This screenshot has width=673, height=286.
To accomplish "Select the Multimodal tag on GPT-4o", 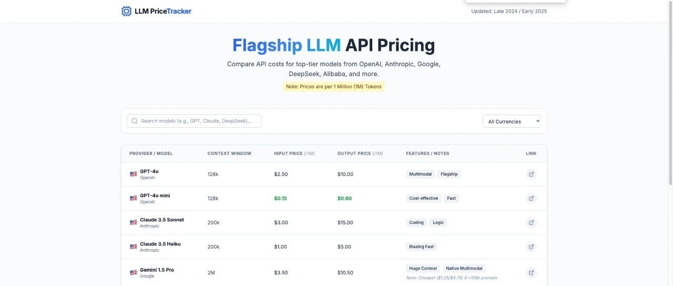I will (420, 174).
